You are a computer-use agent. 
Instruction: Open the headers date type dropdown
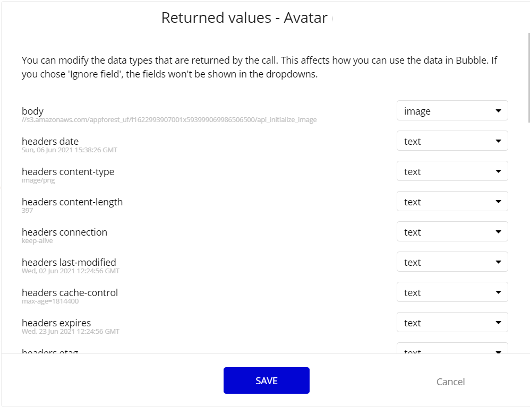452,141
